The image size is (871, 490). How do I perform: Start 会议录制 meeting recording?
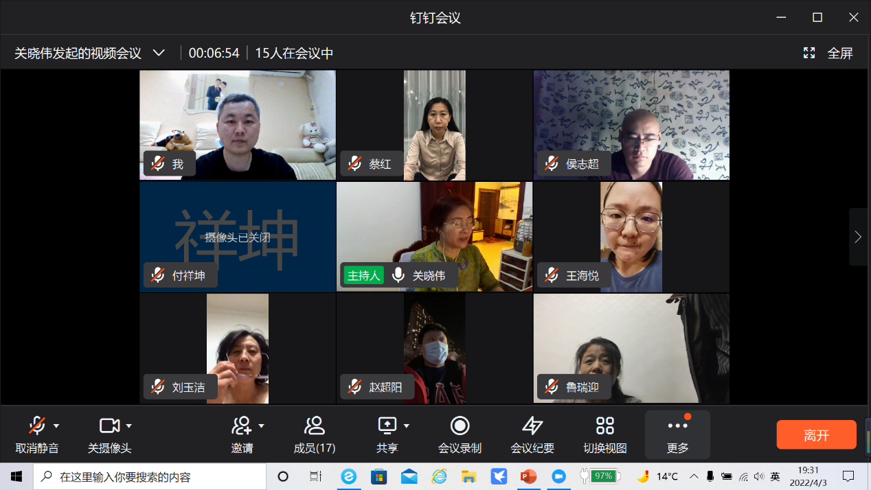[x=460, y=435]
